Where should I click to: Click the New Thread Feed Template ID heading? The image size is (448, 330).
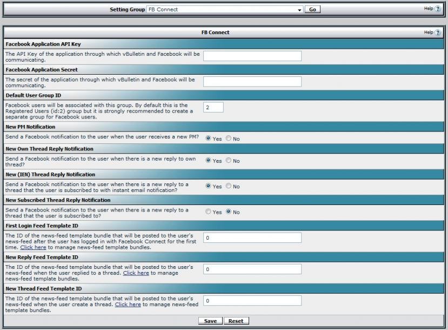point(44,289)
